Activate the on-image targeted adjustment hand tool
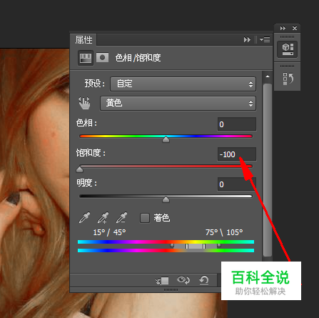The image size is (319, 318). coord(84,103)
